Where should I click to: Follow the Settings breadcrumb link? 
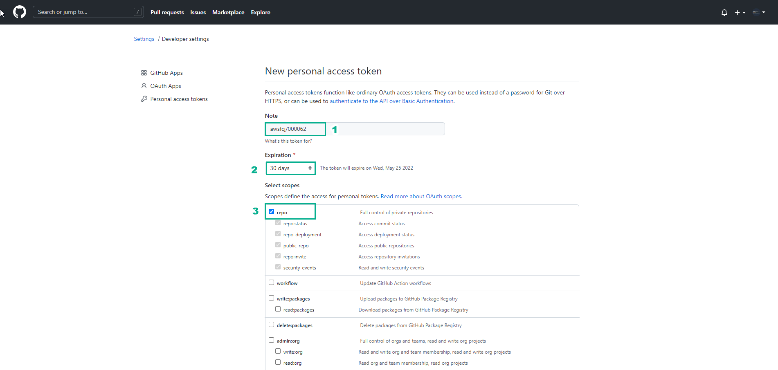pos(144,39)
